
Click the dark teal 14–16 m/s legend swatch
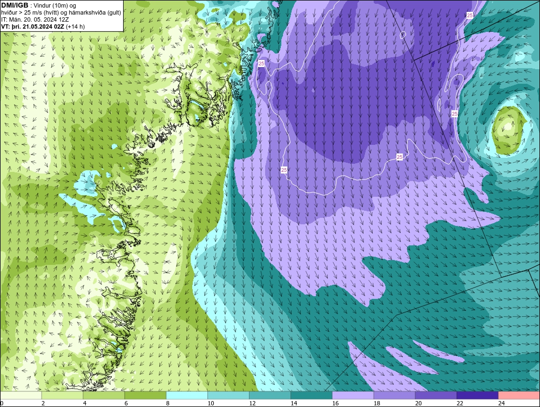[312, 395]
